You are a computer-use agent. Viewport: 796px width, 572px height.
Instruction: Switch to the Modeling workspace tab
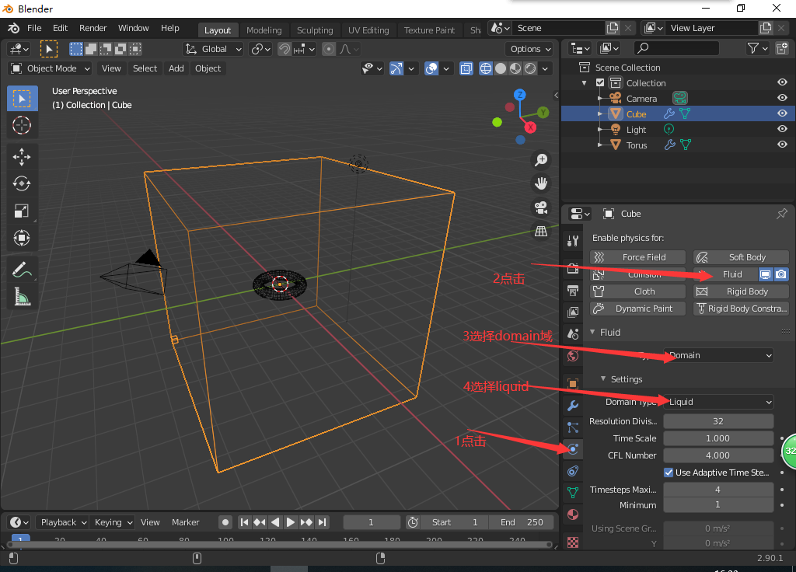[264, 30]
